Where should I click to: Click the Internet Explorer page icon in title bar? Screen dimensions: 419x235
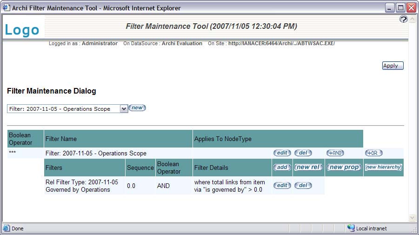(7, 8)
